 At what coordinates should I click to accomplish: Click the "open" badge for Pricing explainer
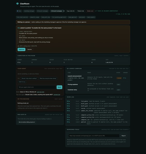119,84
